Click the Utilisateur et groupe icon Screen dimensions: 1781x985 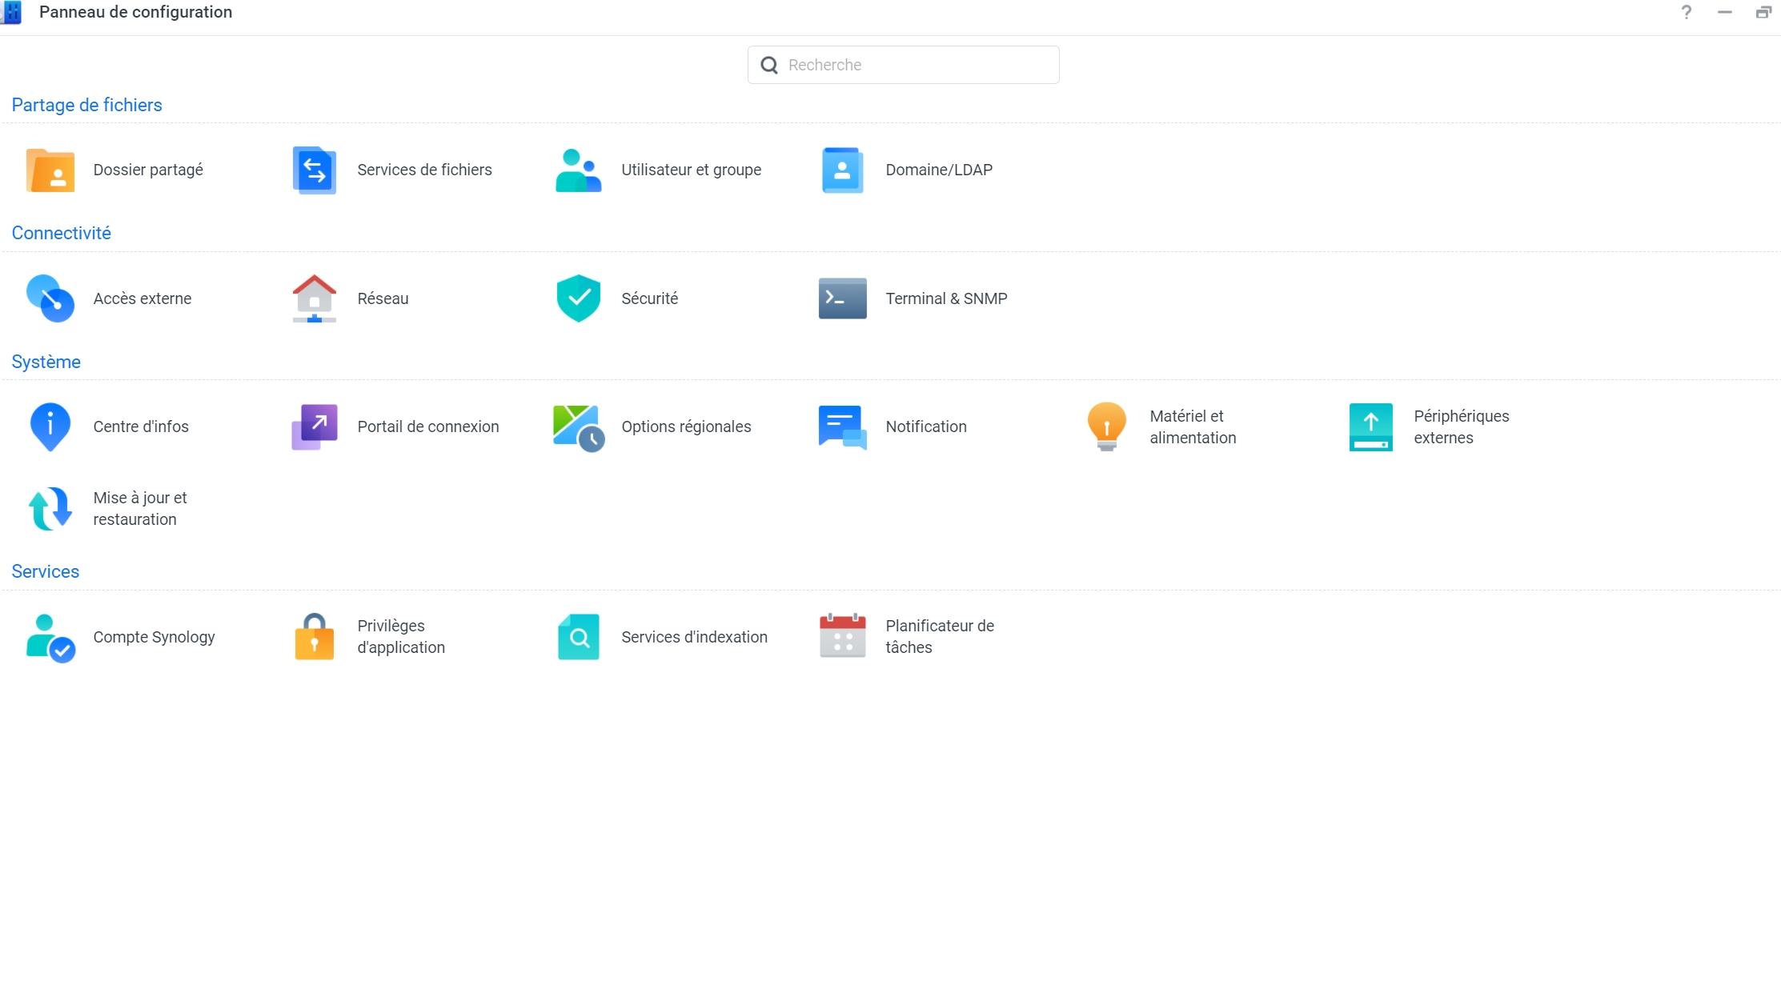(578, 170)
